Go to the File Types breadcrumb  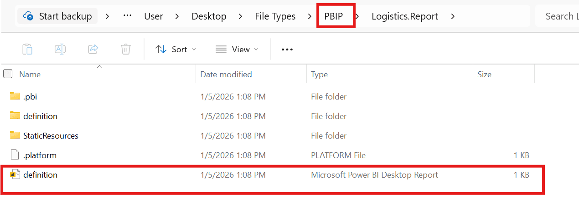point(275,16)
